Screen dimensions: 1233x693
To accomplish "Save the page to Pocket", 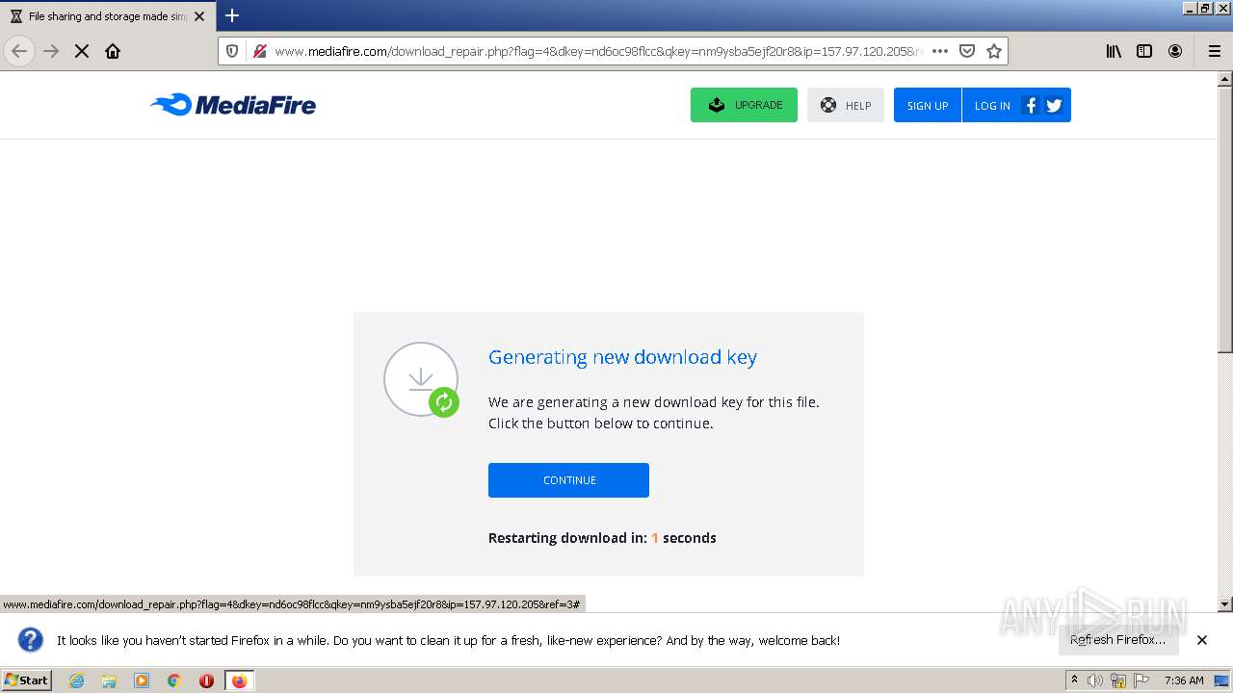I will pyautogui.click(x=967, y=51).
